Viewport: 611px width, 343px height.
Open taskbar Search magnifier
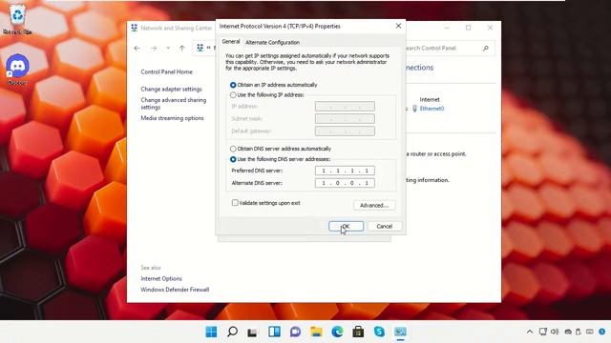(x=232, y=332)
